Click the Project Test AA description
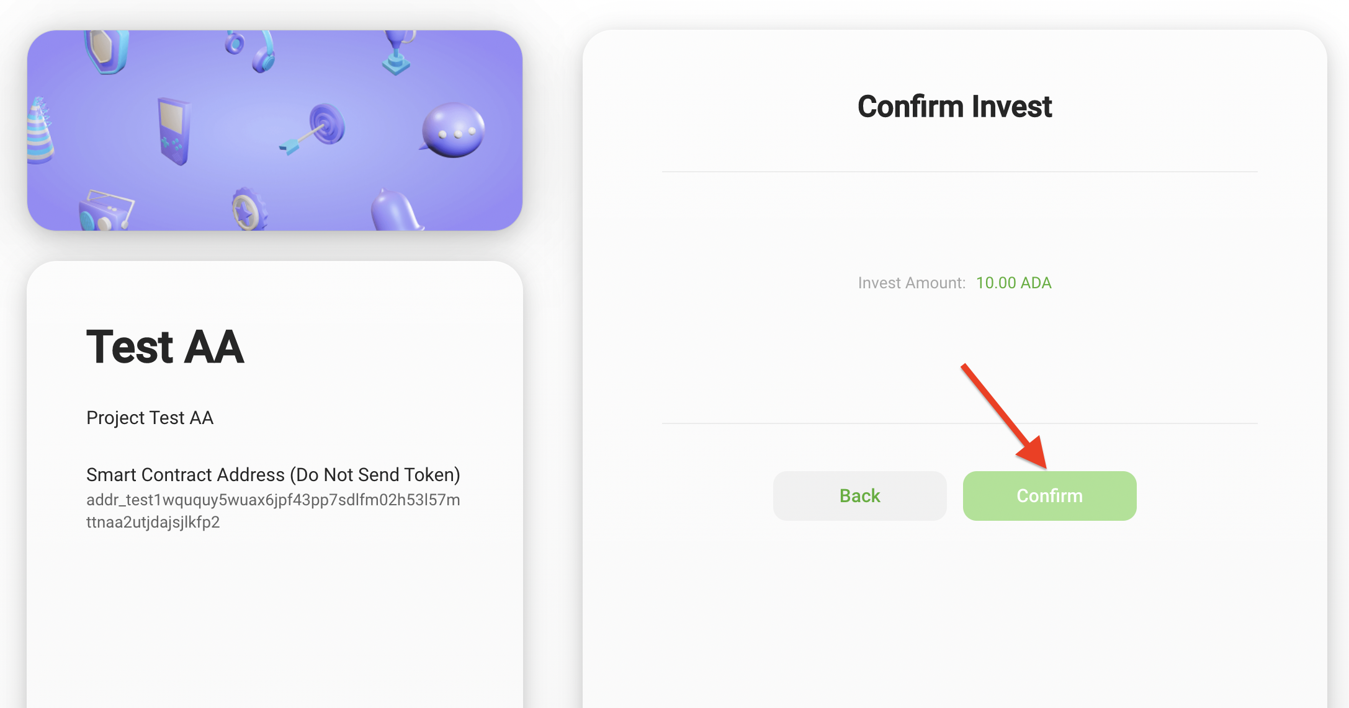 tap(150, 418)
